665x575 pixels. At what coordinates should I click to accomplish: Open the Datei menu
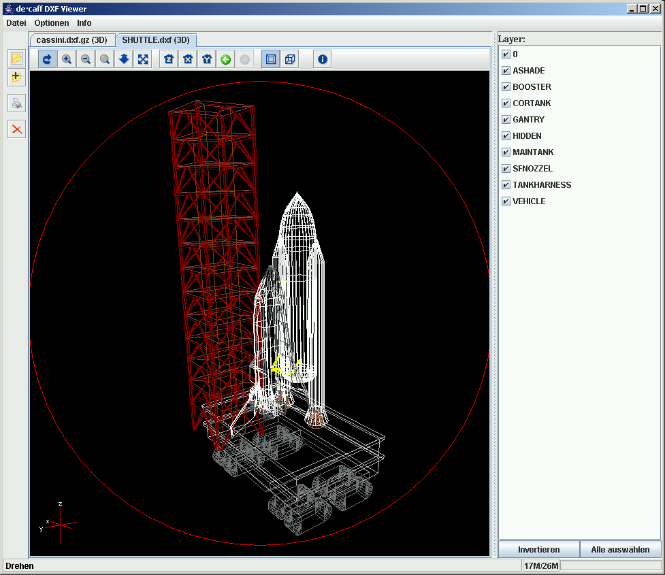(x=16, y=23)
